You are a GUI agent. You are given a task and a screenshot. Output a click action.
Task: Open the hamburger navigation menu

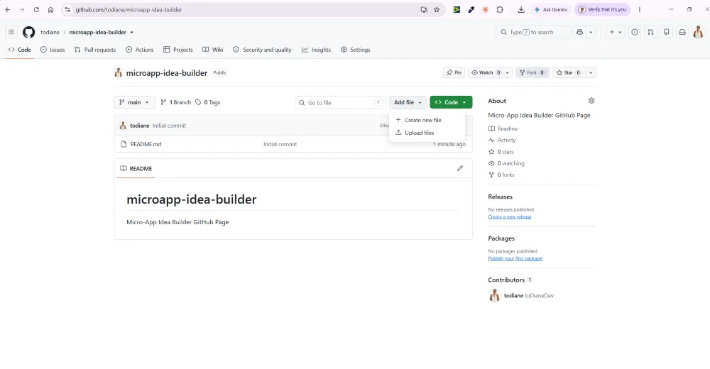pos(11,32)
